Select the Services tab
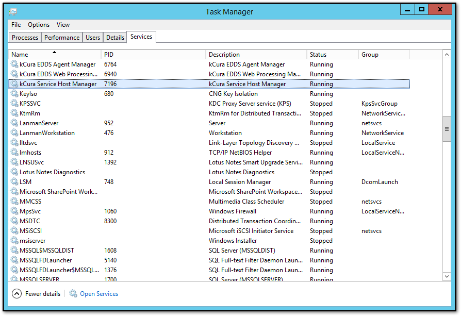 [141, 37]
